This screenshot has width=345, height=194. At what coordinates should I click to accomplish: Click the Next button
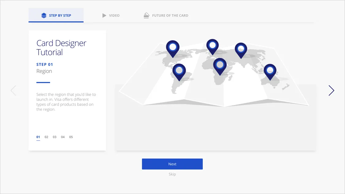[x=172, y=164]
